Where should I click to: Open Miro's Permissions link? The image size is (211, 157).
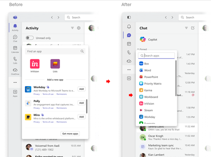pyautogui.click(x=61, y=122)
